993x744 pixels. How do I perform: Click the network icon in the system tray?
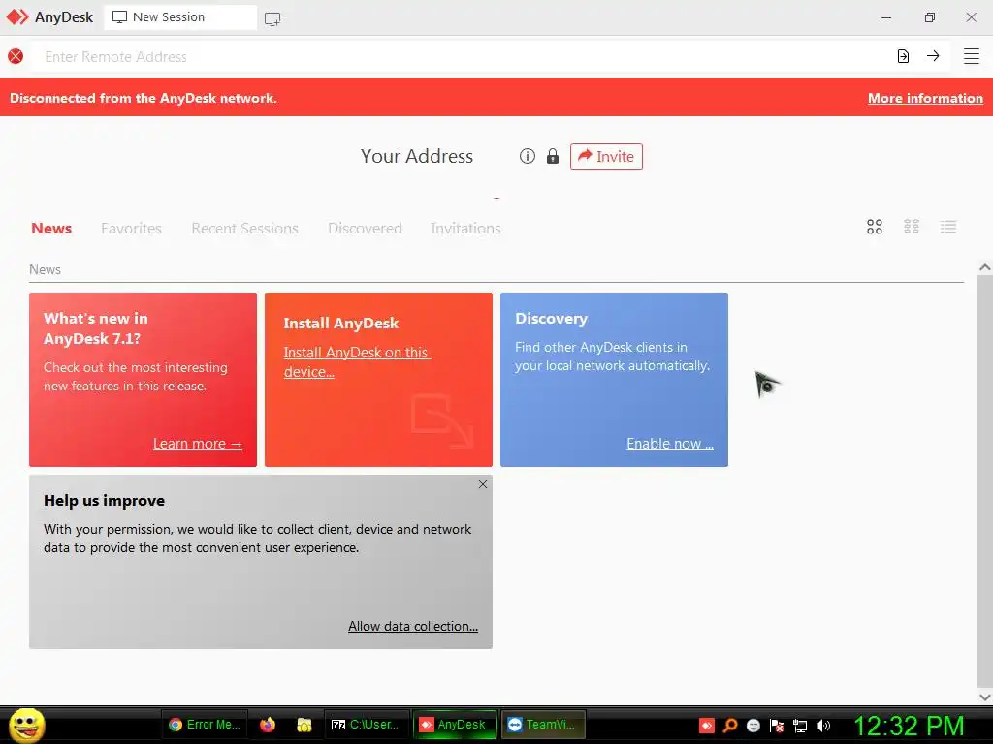click(800, 727)
